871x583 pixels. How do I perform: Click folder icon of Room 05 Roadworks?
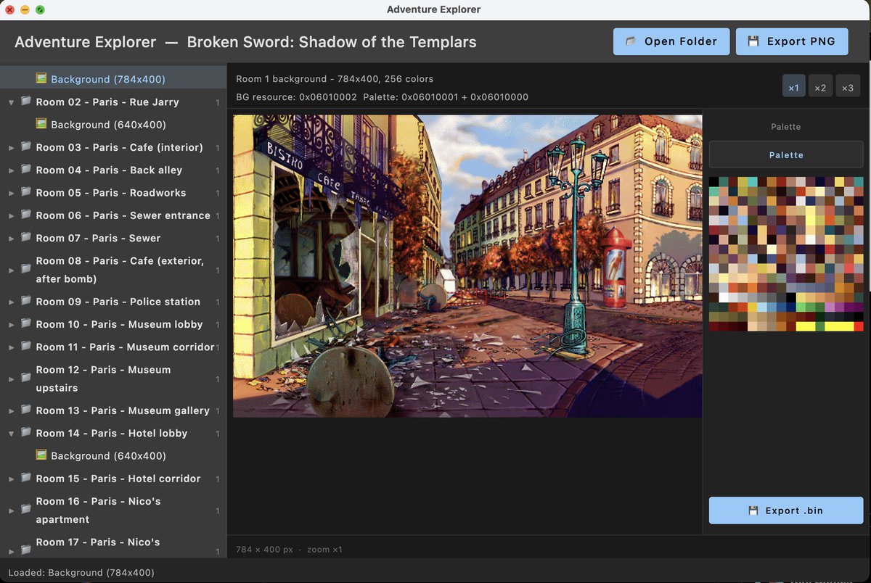[26, 191]
